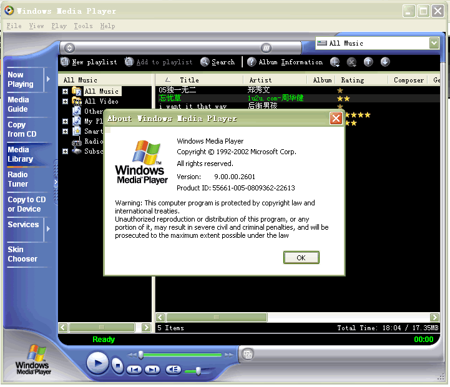Click the Search toolbar icon

click(205, 62)
